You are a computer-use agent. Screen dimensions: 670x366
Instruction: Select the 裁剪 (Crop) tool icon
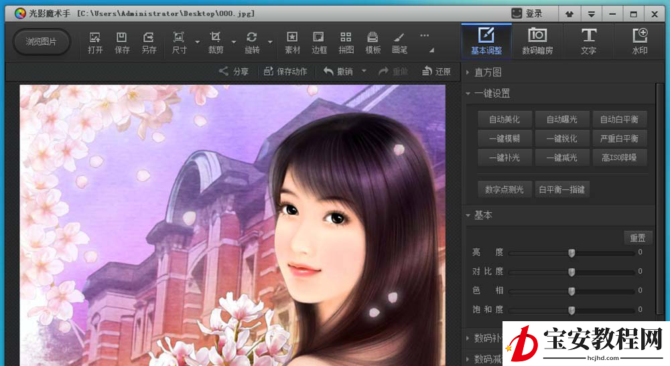pos(215,37)
